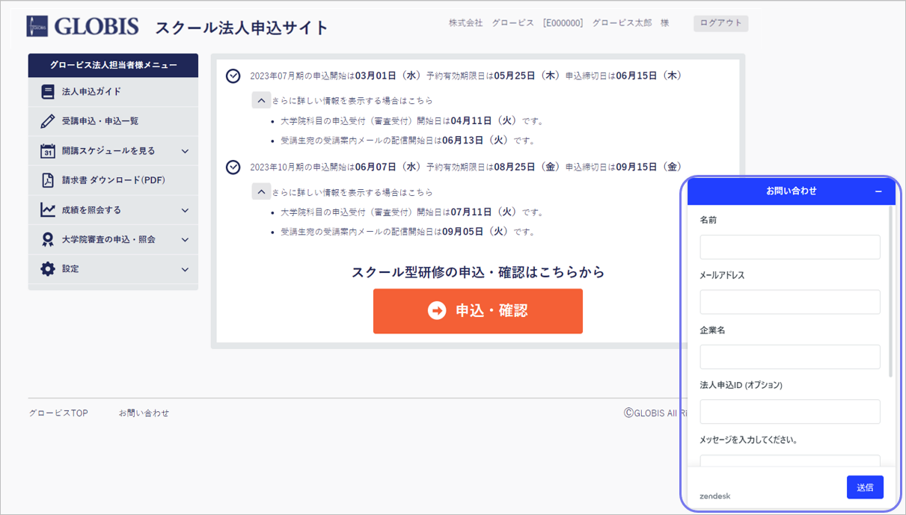Click the GLOBIS logo
Viewport: 906px width, 515px height.
83,26
